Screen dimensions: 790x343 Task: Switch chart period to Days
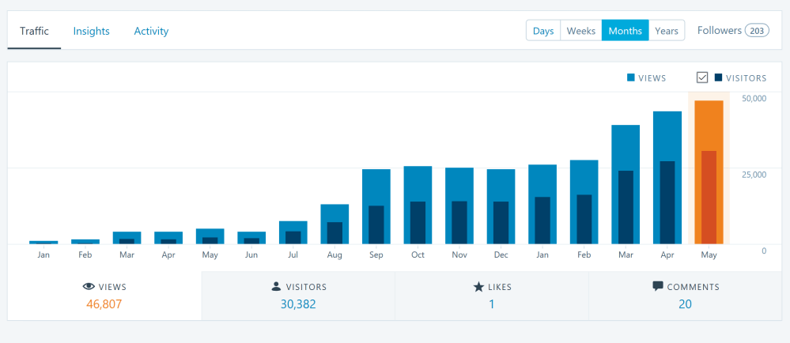point(543,31)
